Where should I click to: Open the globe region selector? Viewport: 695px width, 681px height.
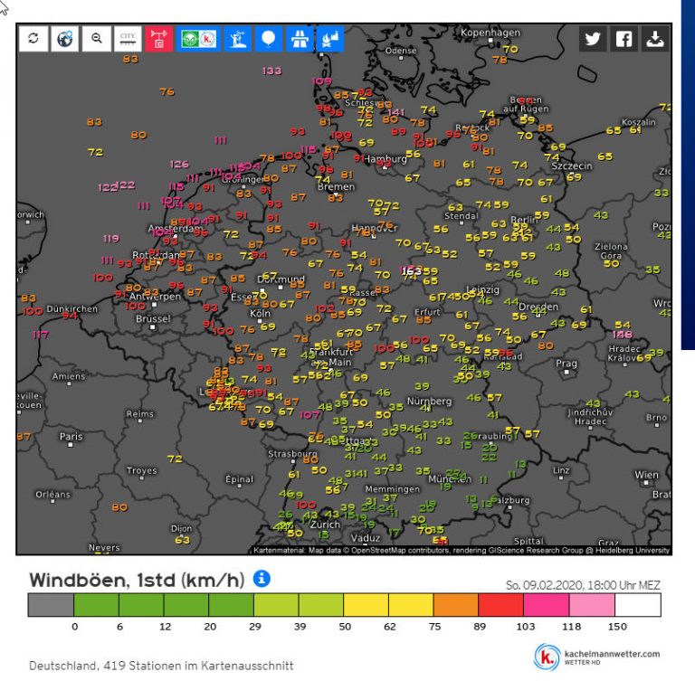[x=64, y=39]
